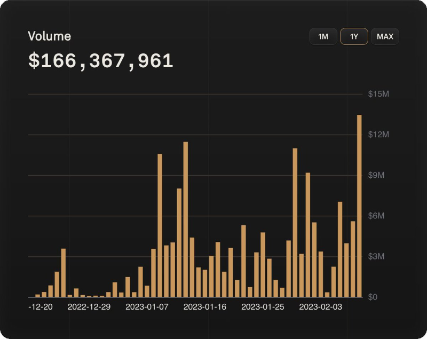Screen dimensions: 427x339
Task: Click the tallest bar between 2023-01-25 and 2023-02-03
Action: [x=295, y=223]
